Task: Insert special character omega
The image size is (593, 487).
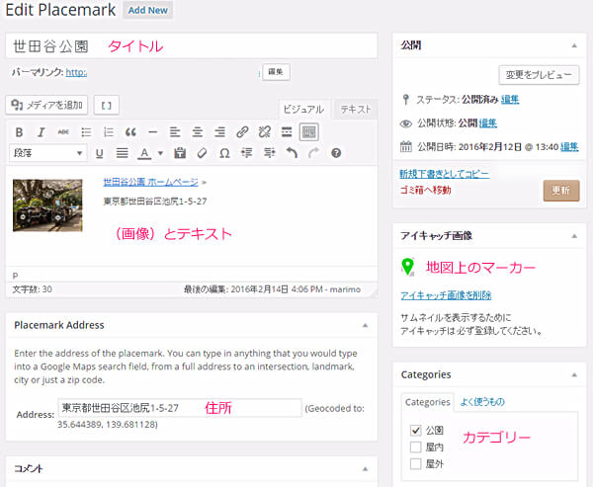Action: [224, 153]
